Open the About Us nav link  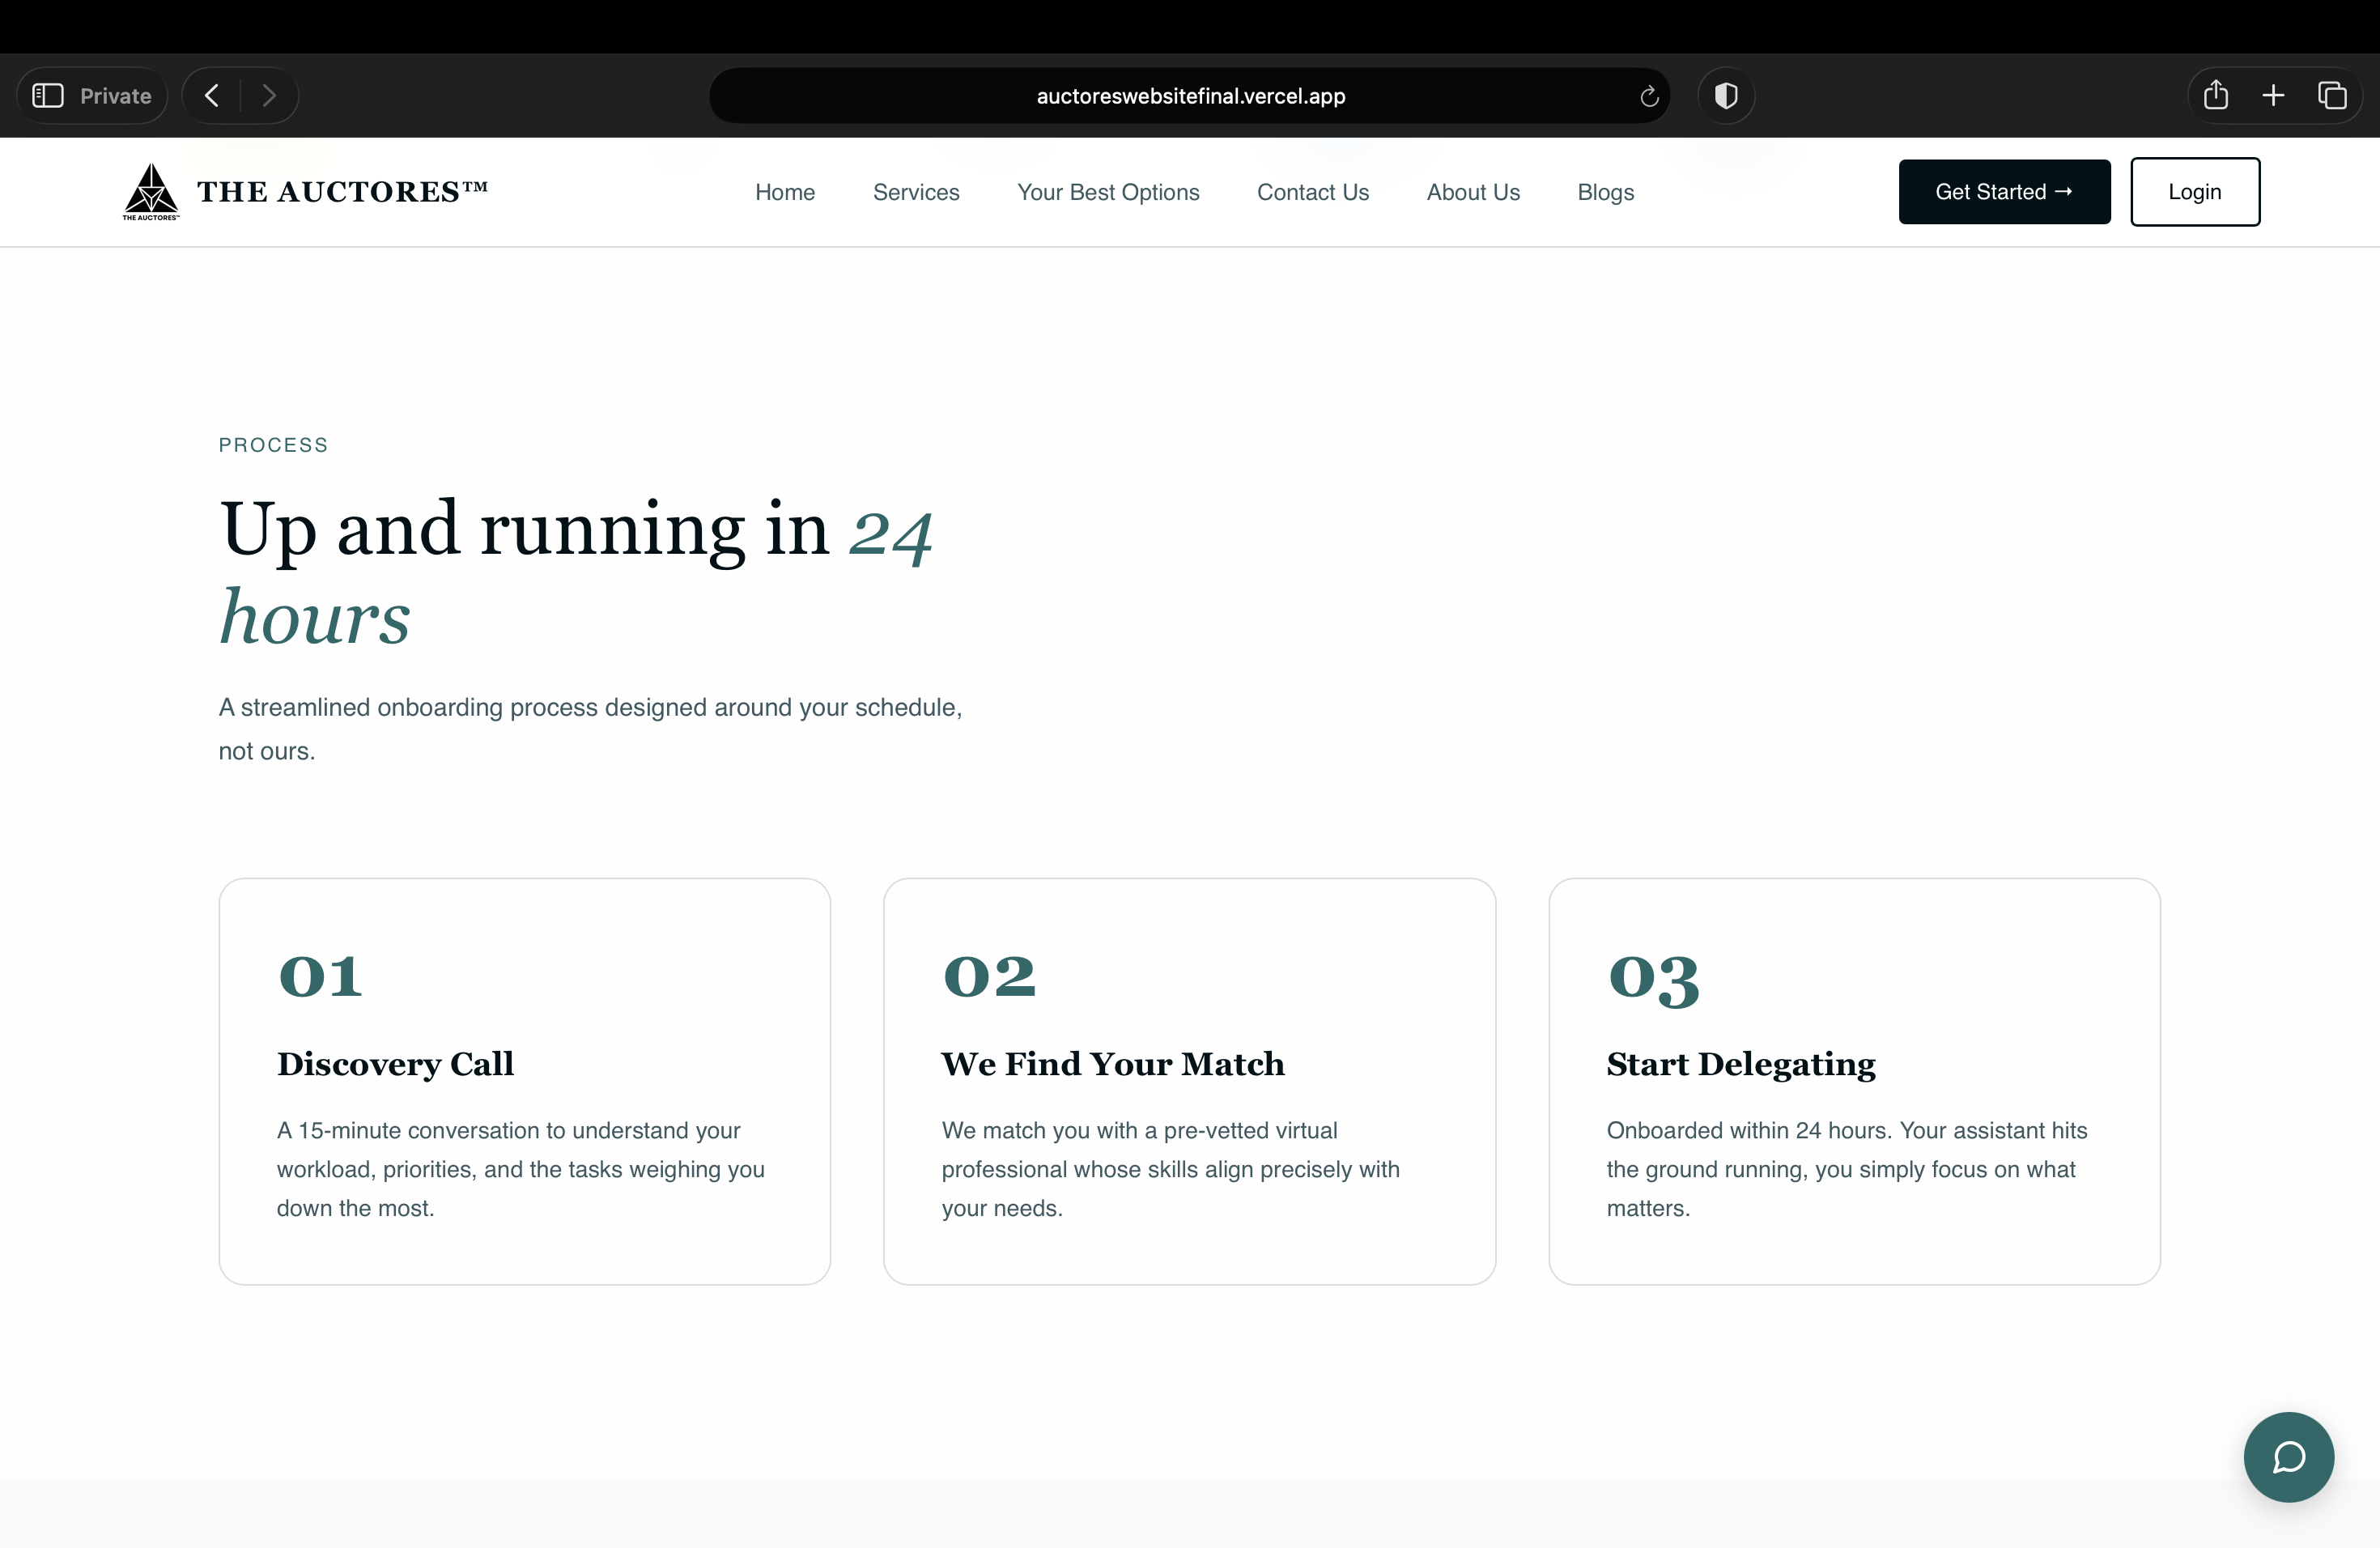pyautogui.click(x=1473, y=192)
